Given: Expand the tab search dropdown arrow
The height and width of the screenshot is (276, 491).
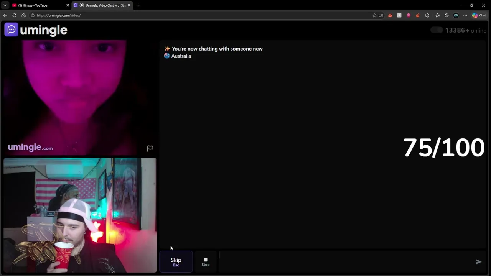Looking at the screenshot, I should 5,5.
